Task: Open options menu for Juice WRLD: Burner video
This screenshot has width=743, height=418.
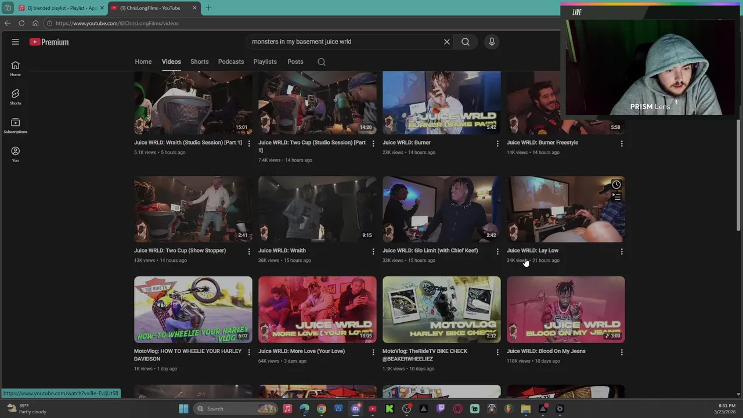Action: (x=497, y=143)
